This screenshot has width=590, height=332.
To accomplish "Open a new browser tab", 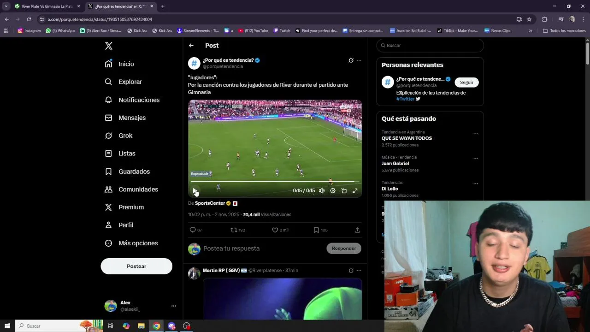I will [163, 6].
